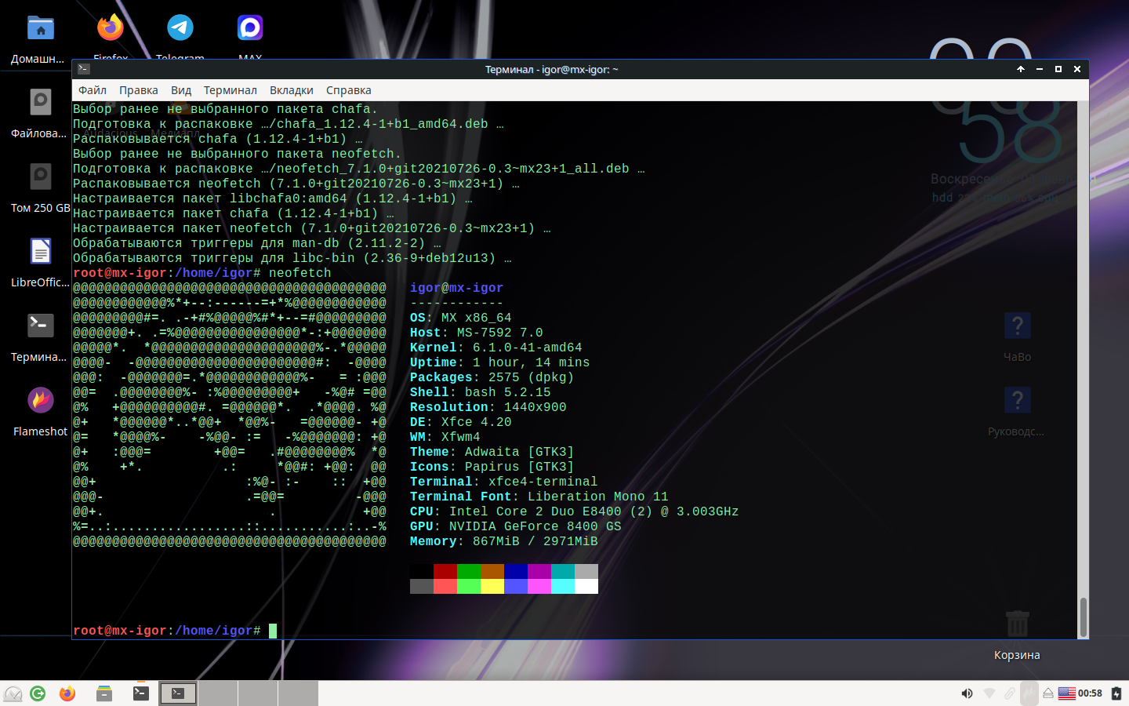Open the Справка menu

348,90
